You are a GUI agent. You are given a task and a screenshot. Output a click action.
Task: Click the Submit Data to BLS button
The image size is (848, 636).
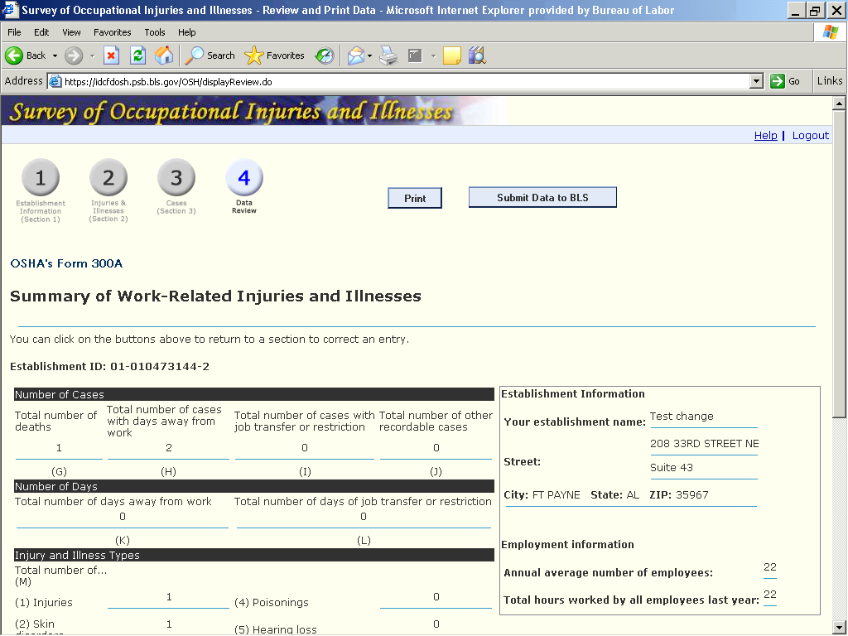(x=542, y=198)
